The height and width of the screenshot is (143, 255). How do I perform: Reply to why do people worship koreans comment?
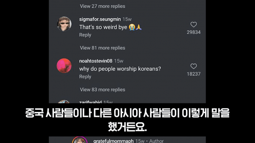pos(85,77)
